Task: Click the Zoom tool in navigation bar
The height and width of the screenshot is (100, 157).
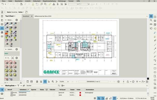Action: 53,82
